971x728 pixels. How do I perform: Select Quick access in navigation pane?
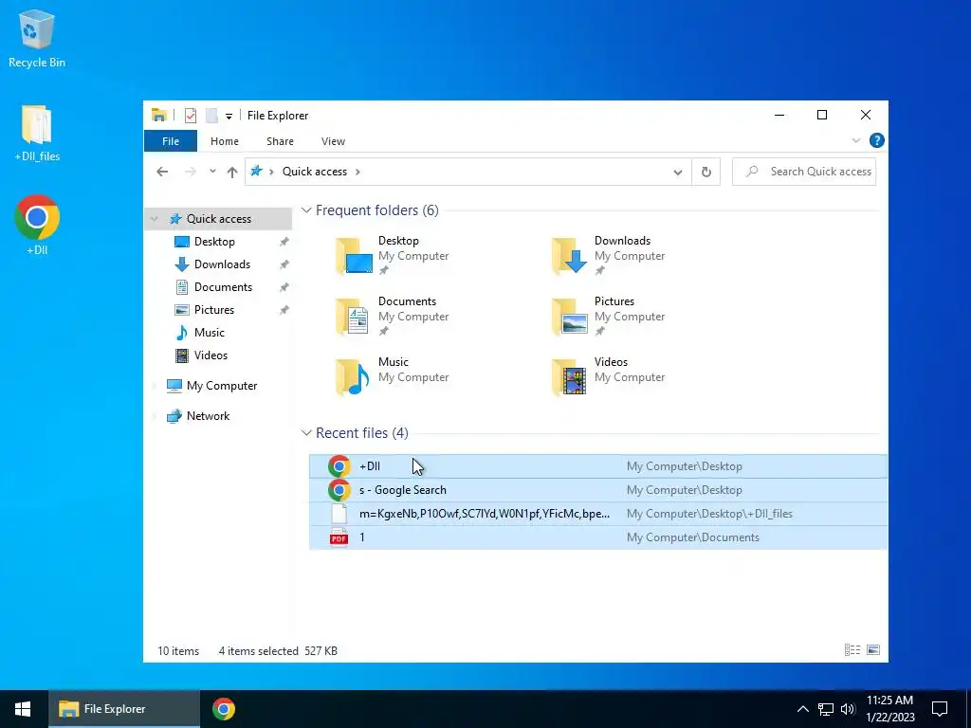coord(219,219)
